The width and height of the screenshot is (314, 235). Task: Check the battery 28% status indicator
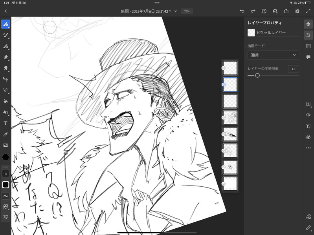click(304, 3)
